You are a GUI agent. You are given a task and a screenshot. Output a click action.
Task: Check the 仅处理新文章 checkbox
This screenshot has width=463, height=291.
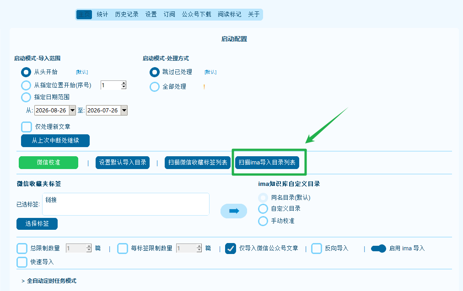[x=27, y=127]
